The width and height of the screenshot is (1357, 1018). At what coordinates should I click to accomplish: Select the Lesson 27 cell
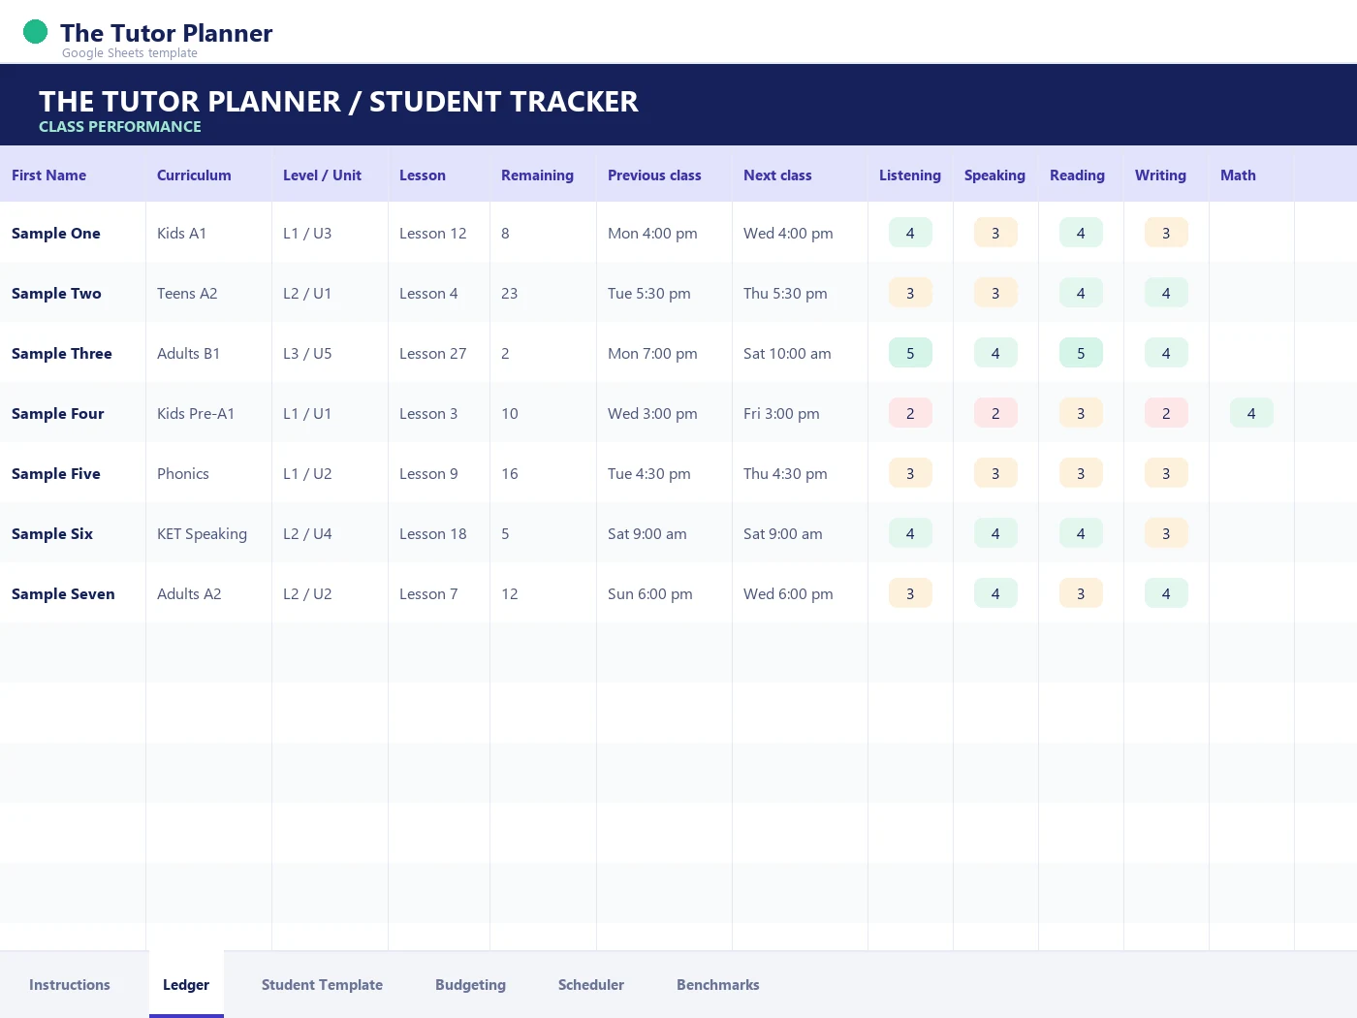(439, 353)
